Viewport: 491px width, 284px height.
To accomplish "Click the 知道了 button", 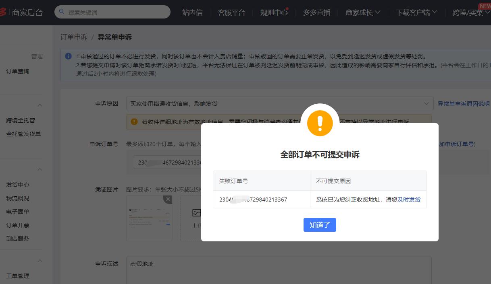I will [320, 225].
